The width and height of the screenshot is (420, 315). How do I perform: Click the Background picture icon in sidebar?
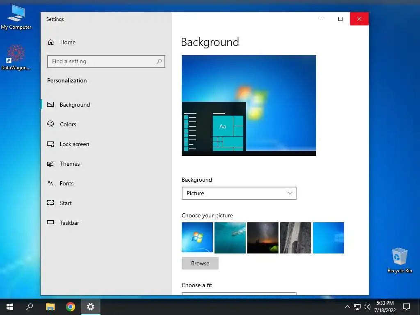(x=50, y=105)
